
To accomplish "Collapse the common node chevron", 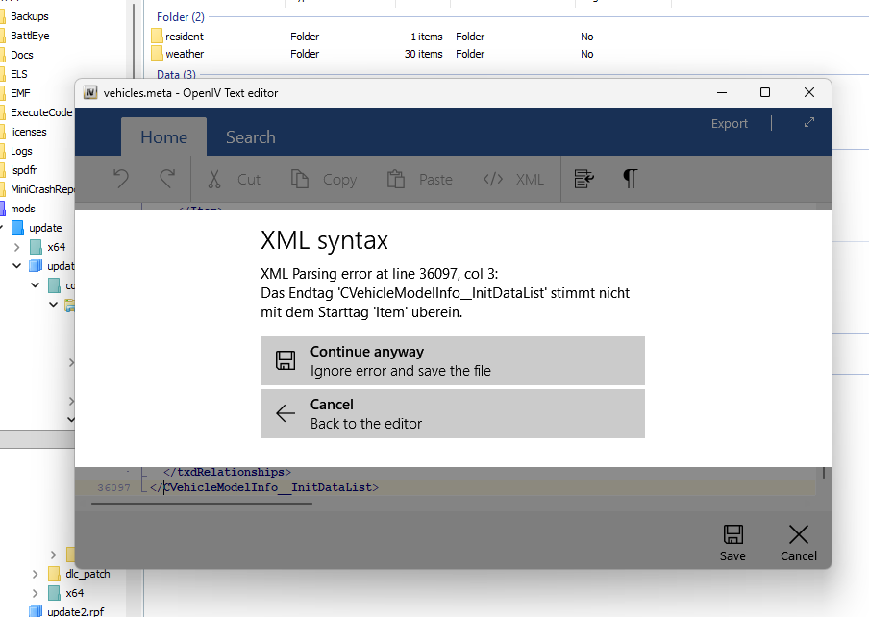I will pos(35,285).
